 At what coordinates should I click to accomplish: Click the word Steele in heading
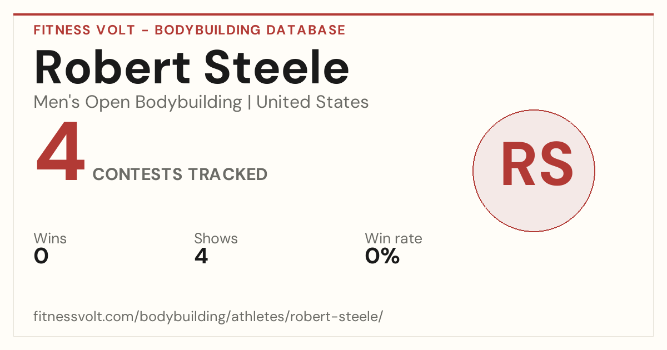pyautogui.click(x=277, y=68)
